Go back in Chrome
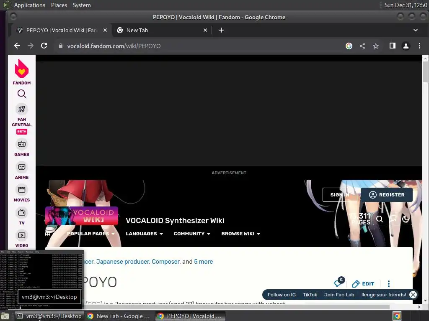The height and width of the screenshot is (321, 429). (x=17, y=46)
